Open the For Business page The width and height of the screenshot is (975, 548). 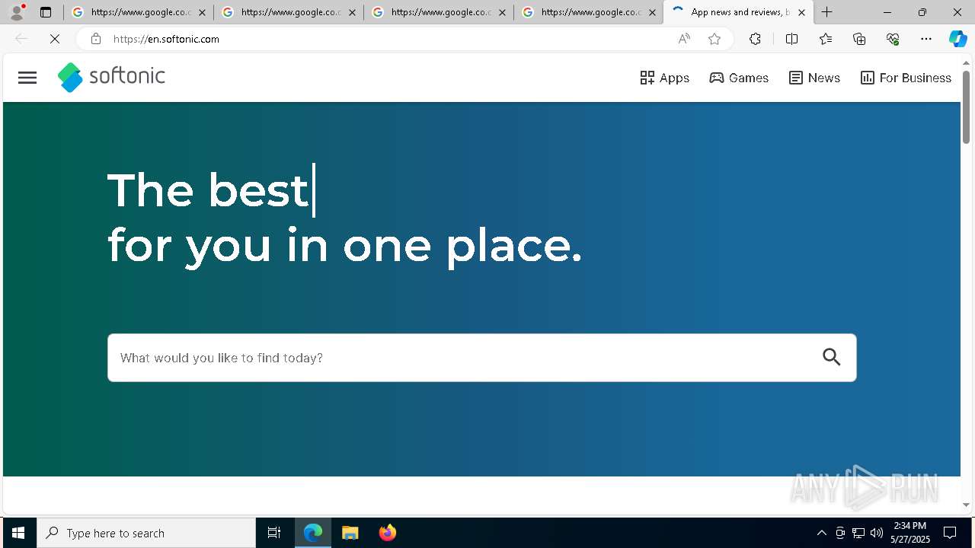906,78
